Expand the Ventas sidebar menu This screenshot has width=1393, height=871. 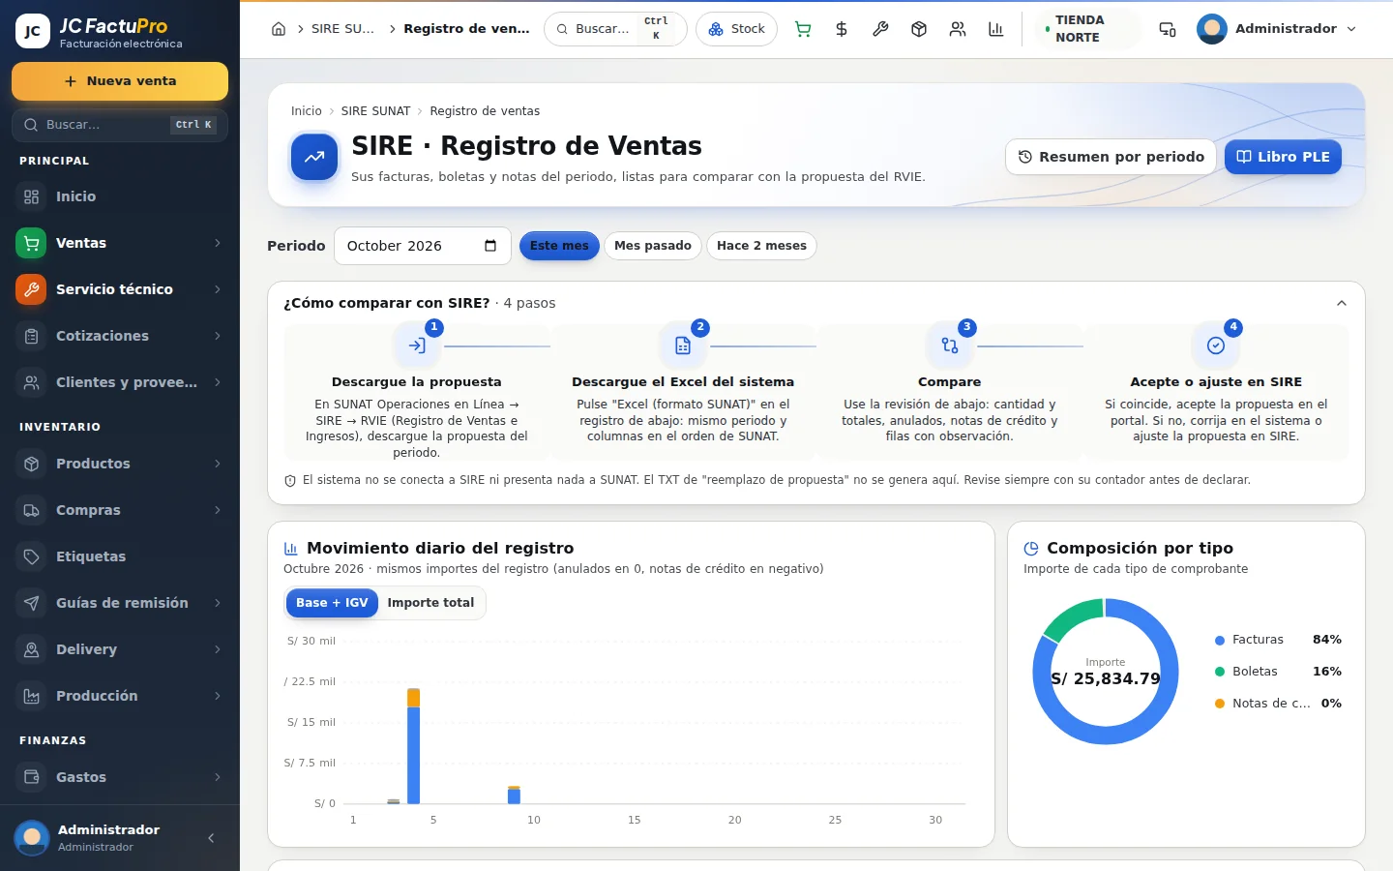click(x=120, y=243)
